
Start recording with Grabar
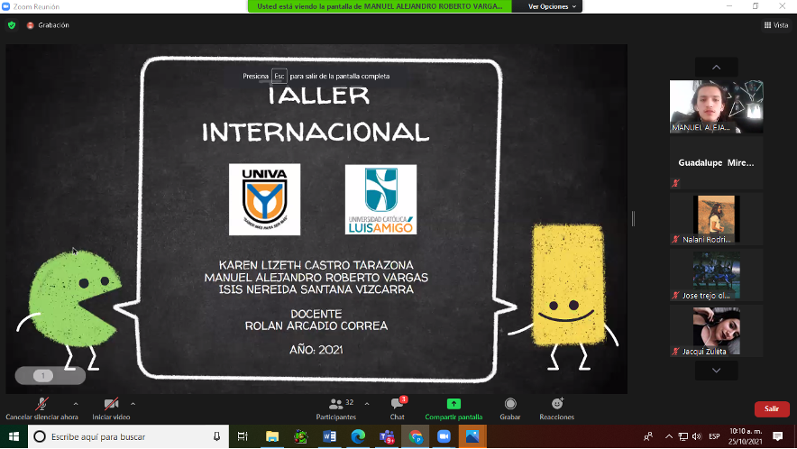(x=509, y=408)
